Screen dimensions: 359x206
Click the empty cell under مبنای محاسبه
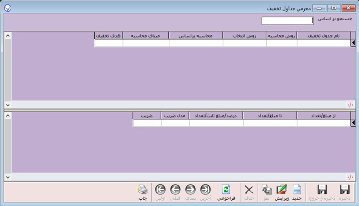coord(146,43)
